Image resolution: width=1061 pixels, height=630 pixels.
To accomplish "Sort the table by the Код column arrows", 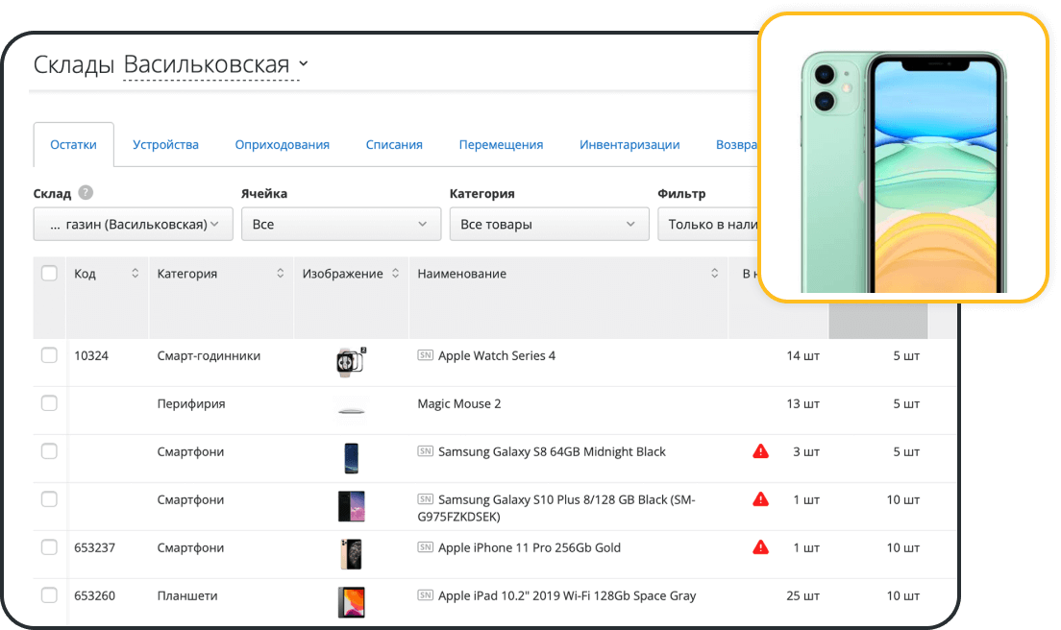I will [x=135, y=273].
